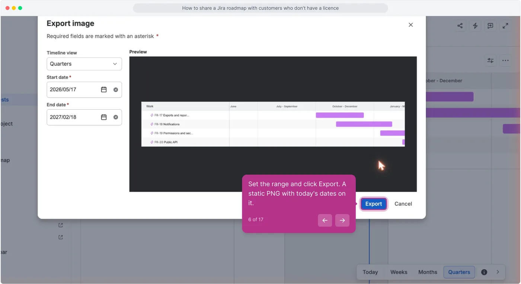Enter full screen with the expand arrows icon

click(505, 26)
